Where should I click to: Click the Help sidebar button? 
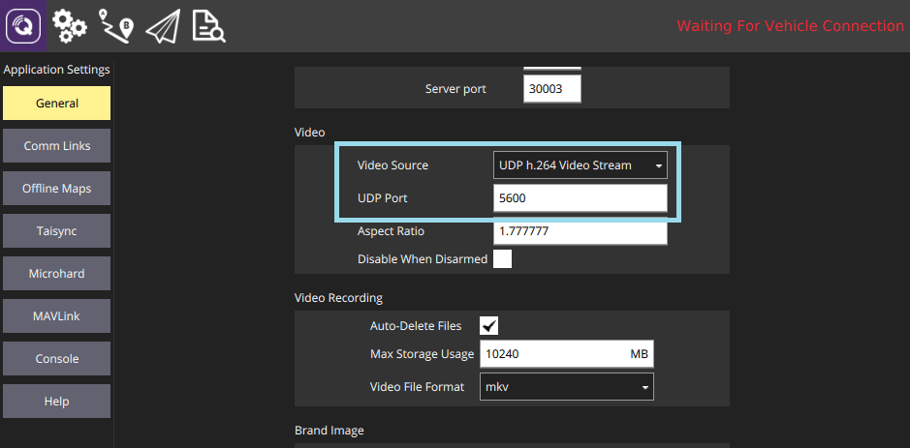tap(56, 402)
